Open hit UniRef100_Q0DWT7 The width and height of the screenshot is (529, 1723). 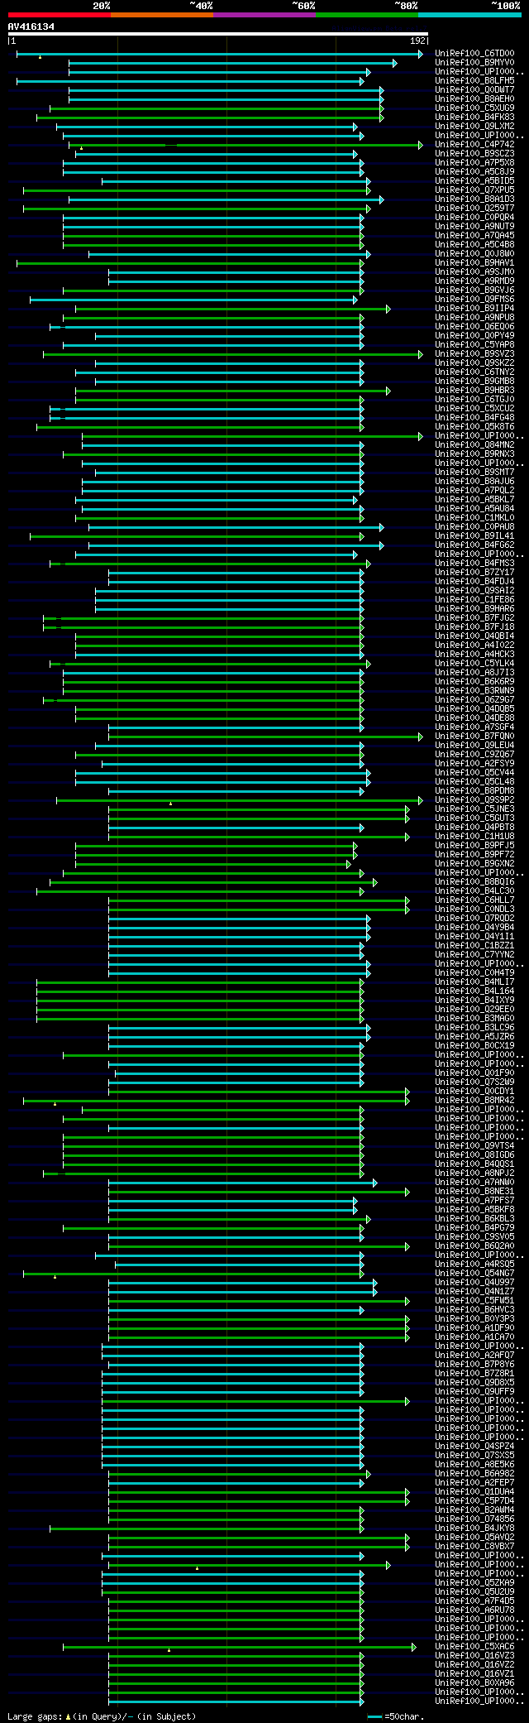point(474,90)
